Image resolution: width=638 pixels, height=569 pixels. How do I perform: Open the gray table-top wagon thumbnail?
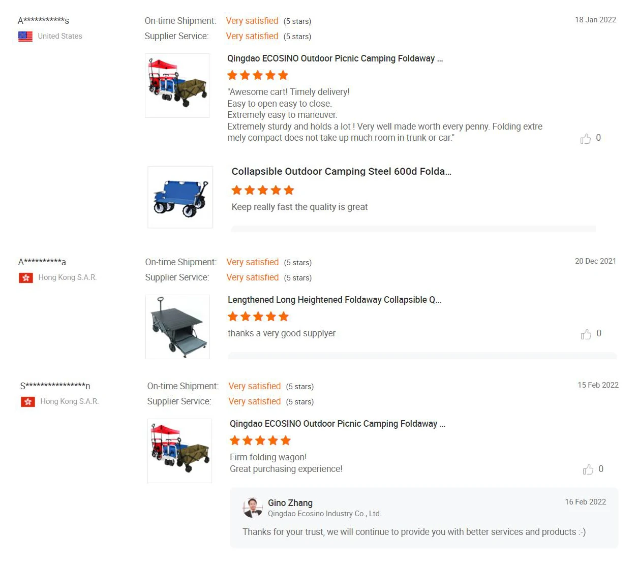pos(177,327)
